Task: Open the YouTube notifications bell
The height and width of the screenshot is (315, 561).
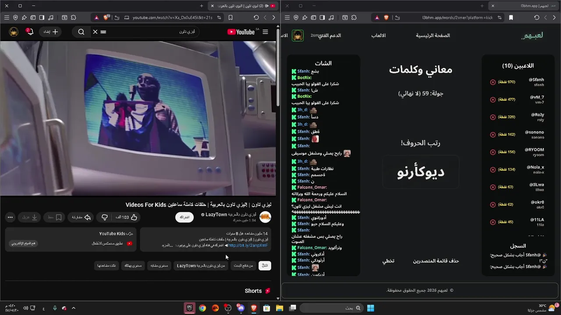Action: click(x=30, y=32)
